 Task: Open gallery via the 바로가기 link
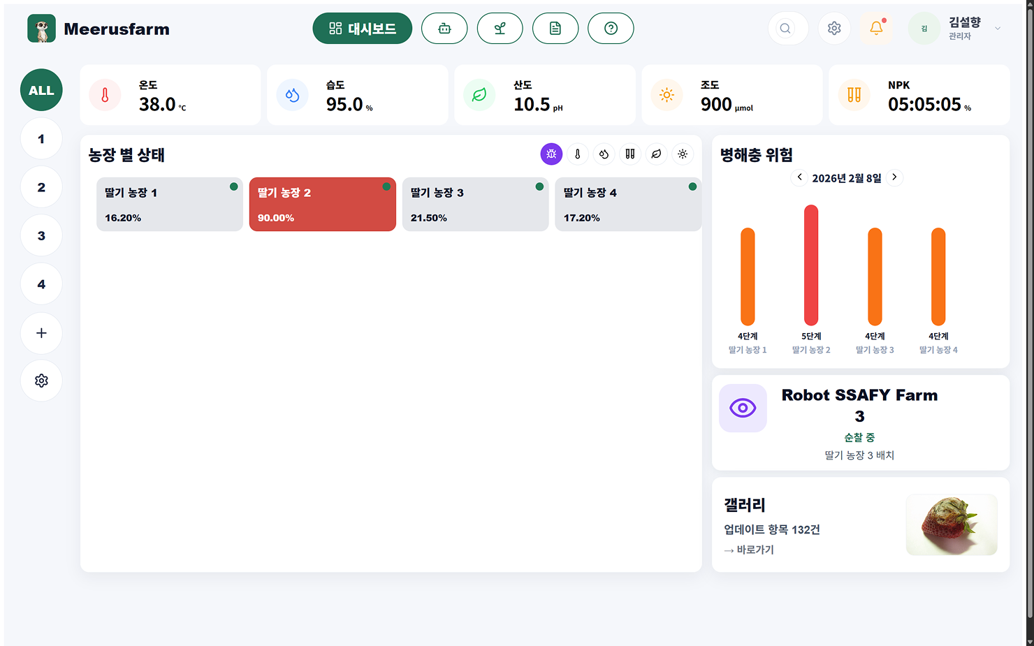tap(748, 549)
